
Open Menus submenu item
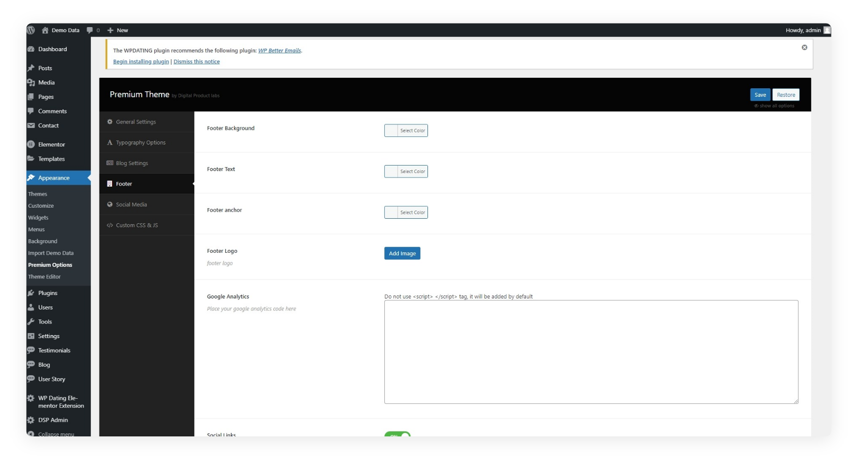36,229
